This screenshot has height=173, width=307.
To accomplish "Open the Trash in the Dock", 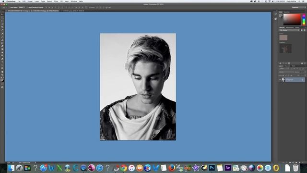I will pyautogui.click(x=295, y=168).
